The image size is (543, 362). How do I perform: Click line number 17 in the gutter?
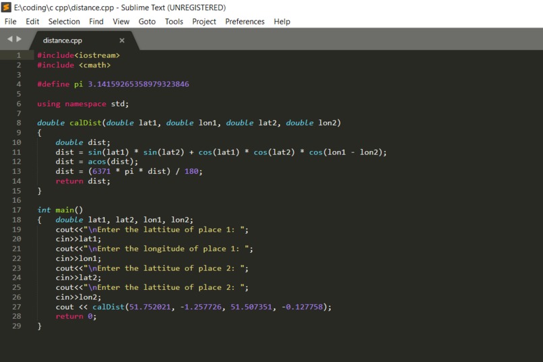(x=17, y=210)
